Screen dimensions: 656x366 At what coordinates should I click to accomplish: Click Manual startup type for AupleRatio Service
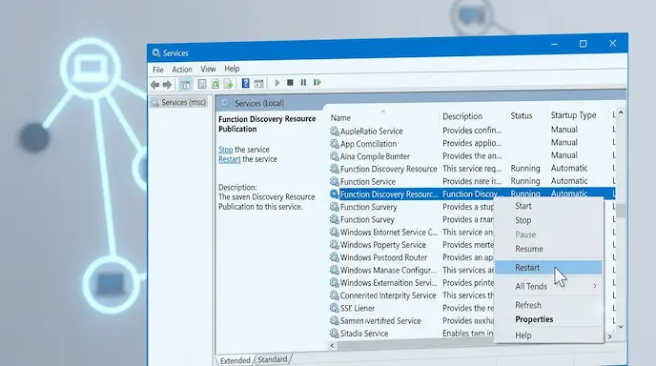pyautogui.click(x=564, y=130)
